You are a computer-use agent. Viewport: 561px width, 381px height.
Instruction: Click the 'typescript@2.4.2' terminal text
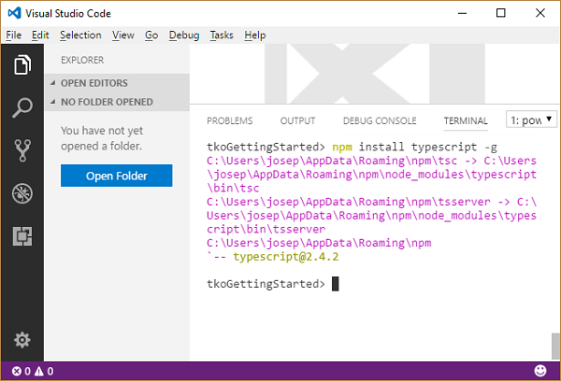coord(285,257)
